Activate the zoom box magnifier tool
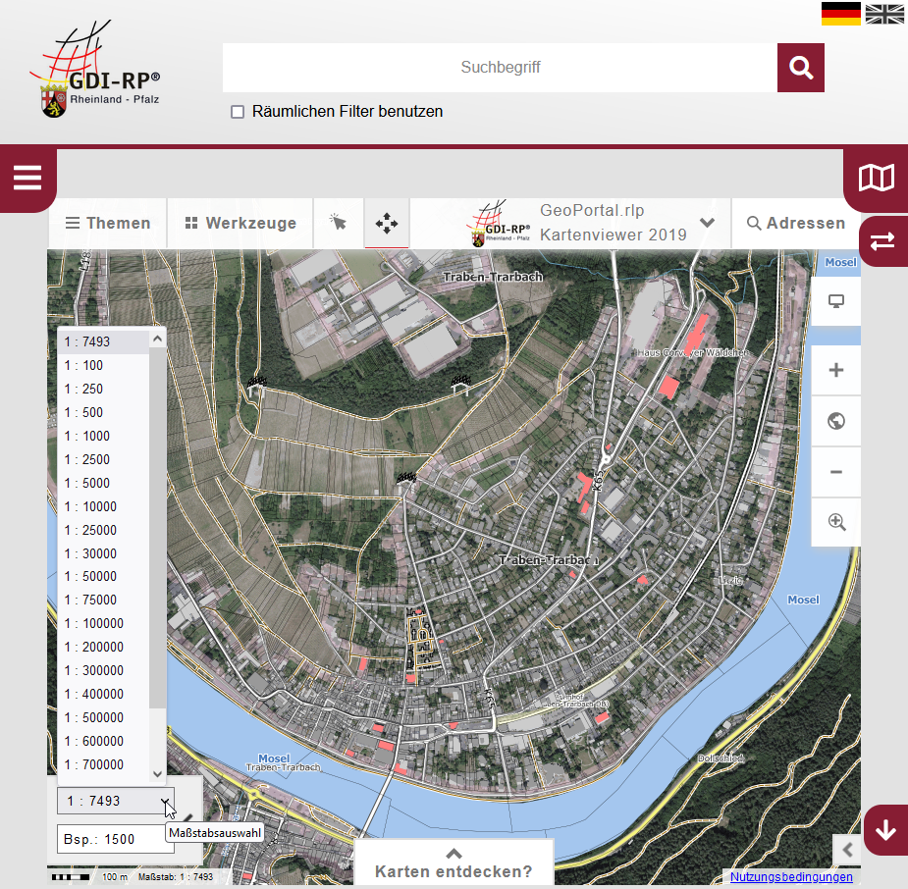908x889 pixels. (835, 522)
